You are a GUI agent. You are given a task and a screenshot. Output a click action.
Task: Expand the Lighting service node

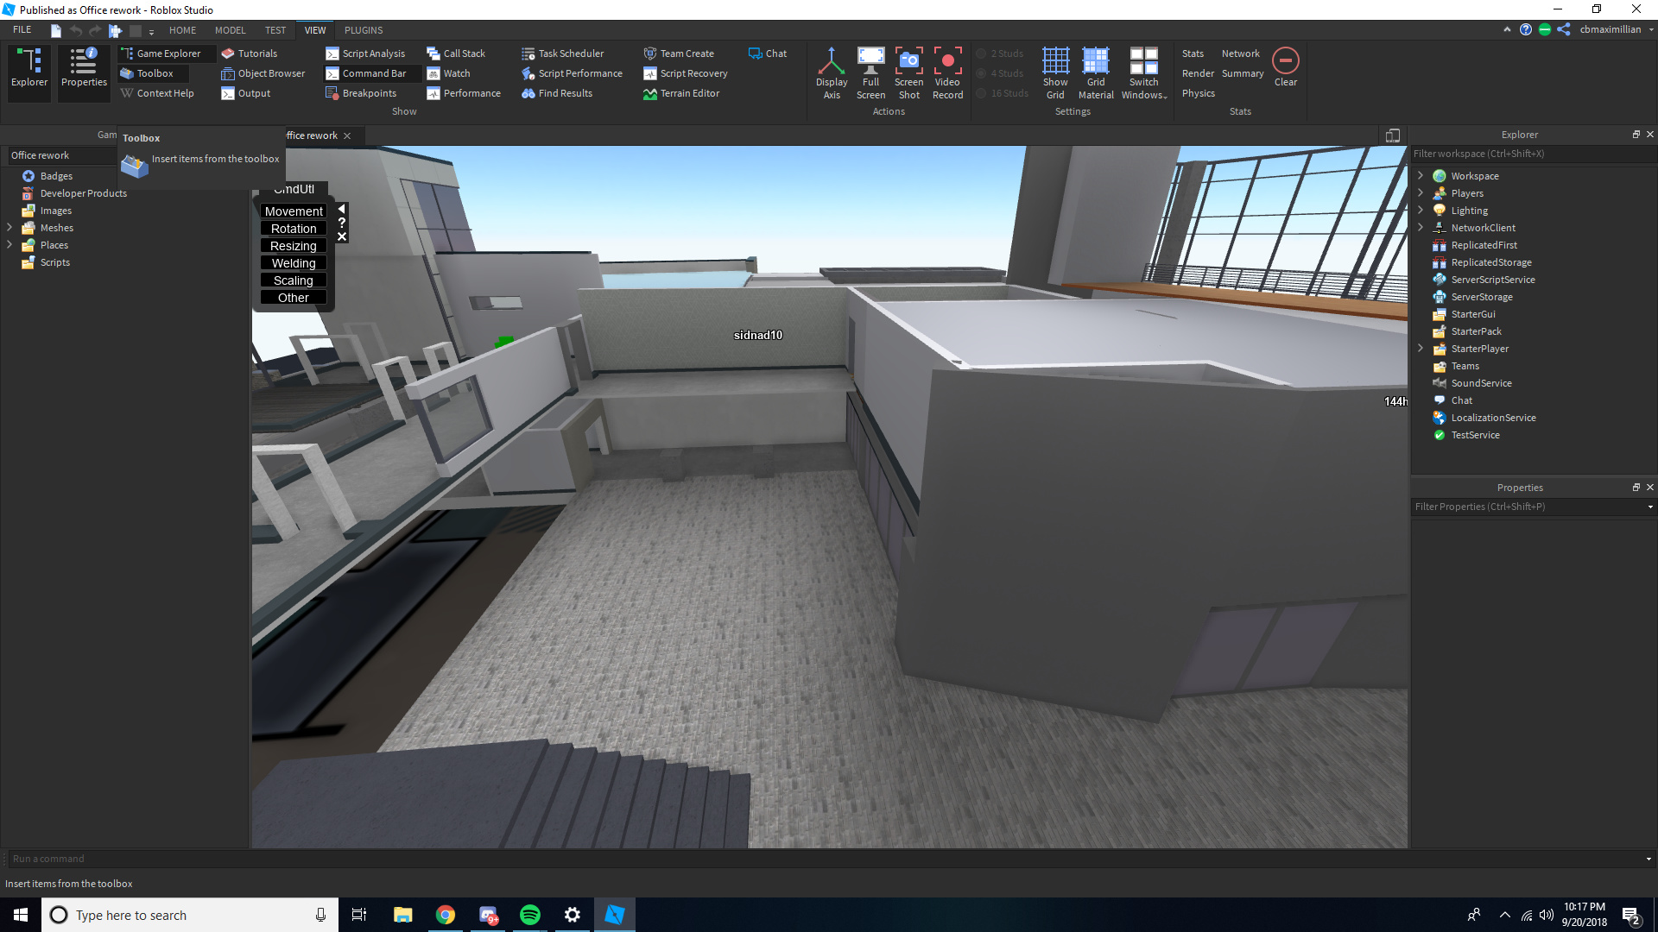(x=1421, y=210)
